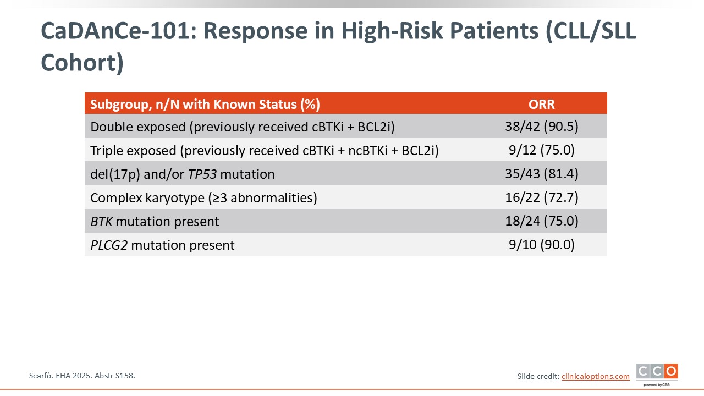704x396 pixels.
Task: Click the "powered by cea" tagline
Action: [656, 384]
